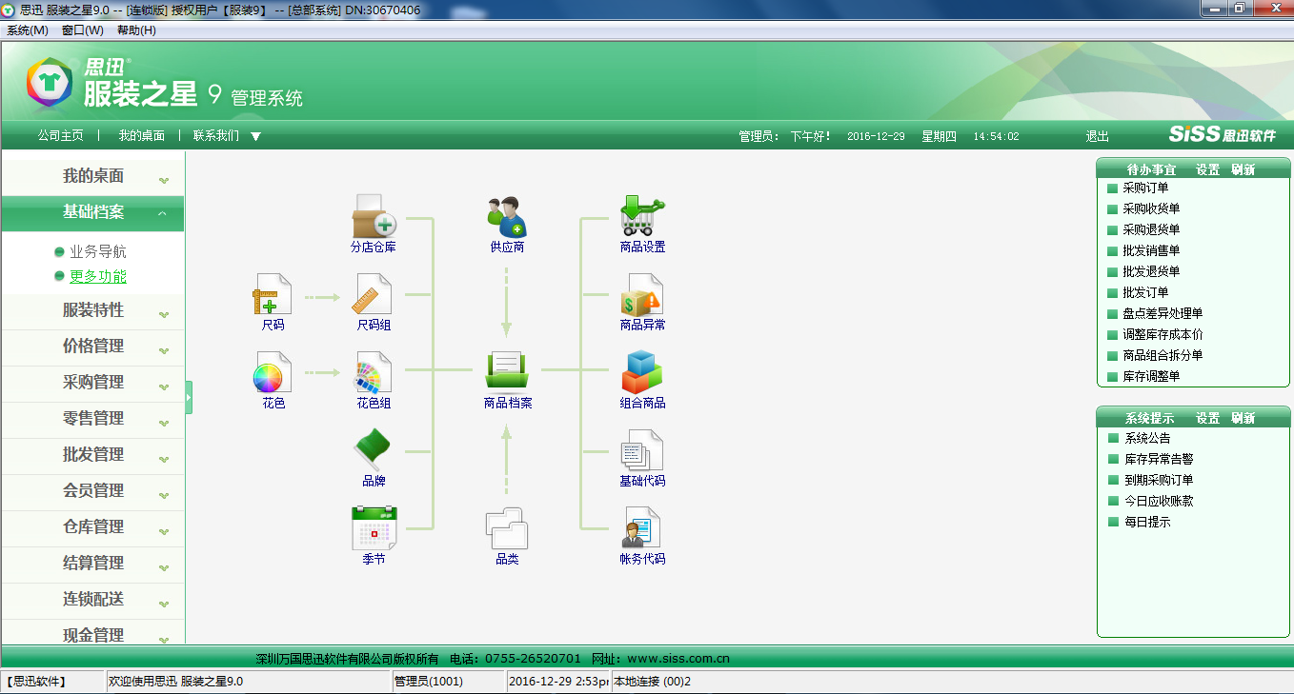Open 库存调整单 in the to-do list
1294x694 pixels.
click(1151, 377)
